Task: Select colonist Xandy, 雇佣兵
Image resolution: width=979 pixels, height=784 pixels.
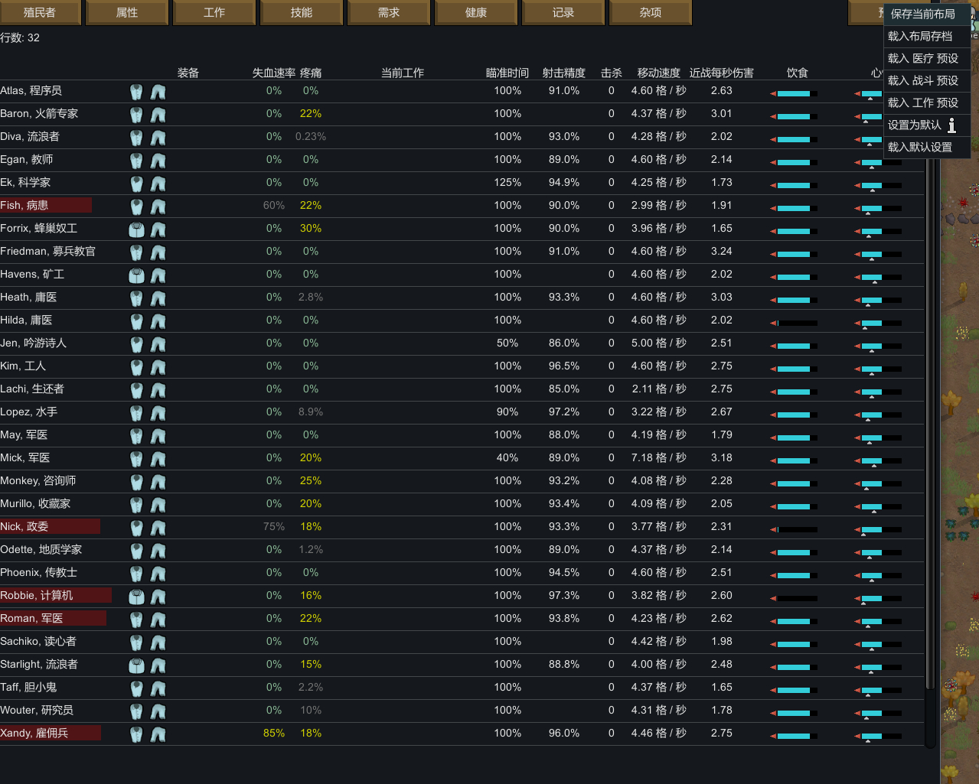Action: coord(34,733)
